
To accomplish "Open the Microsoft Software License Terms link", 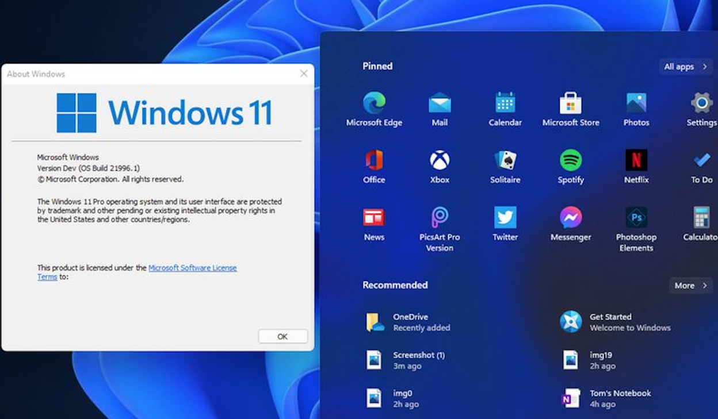I will click(192, 268).
